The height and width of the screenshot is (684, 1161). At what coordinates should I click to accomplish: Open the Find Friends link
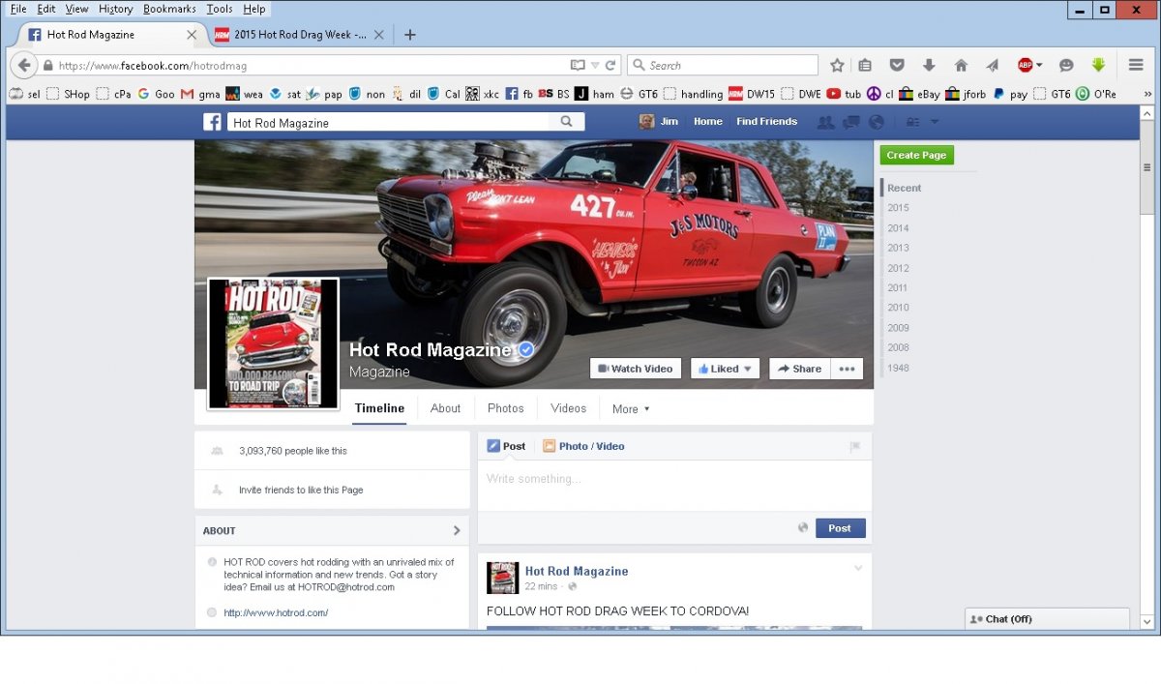[766, 122]
